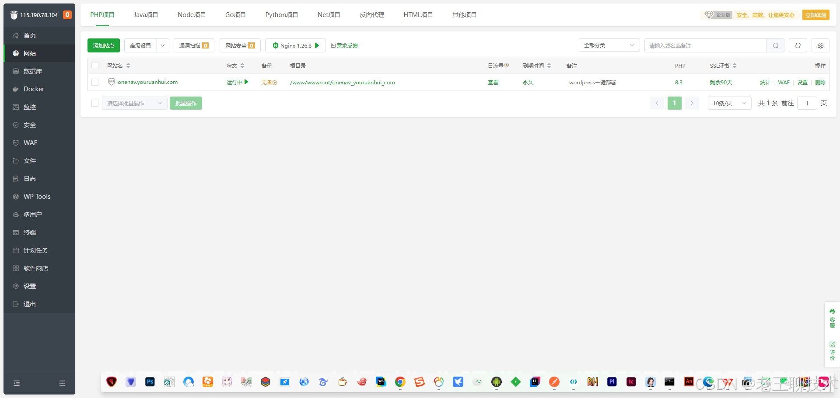Click the notification badge beside the server IP

pos(67,15)
